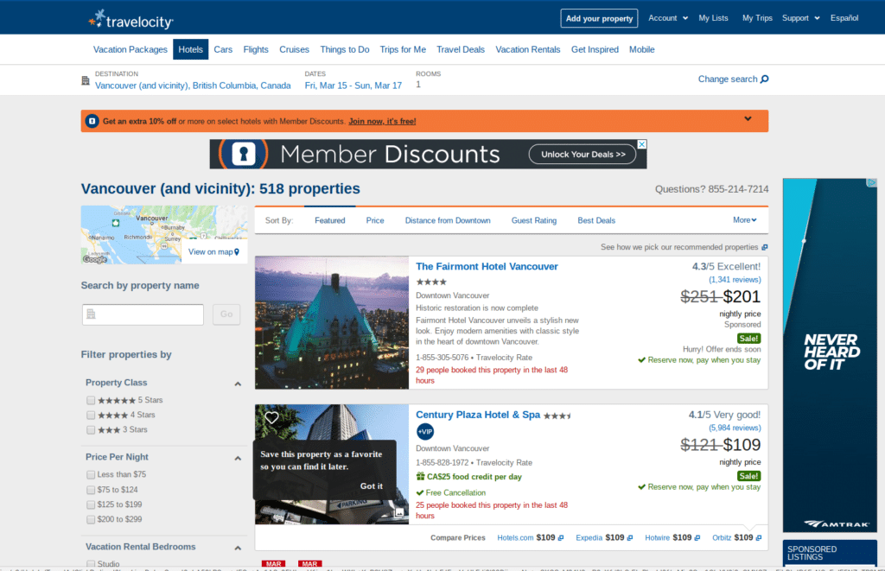The height and width of the screenshot is (571, 885).
Task: Save Century Plaza Hotel as favorite with heart icon
Action: tap(271, 417)
